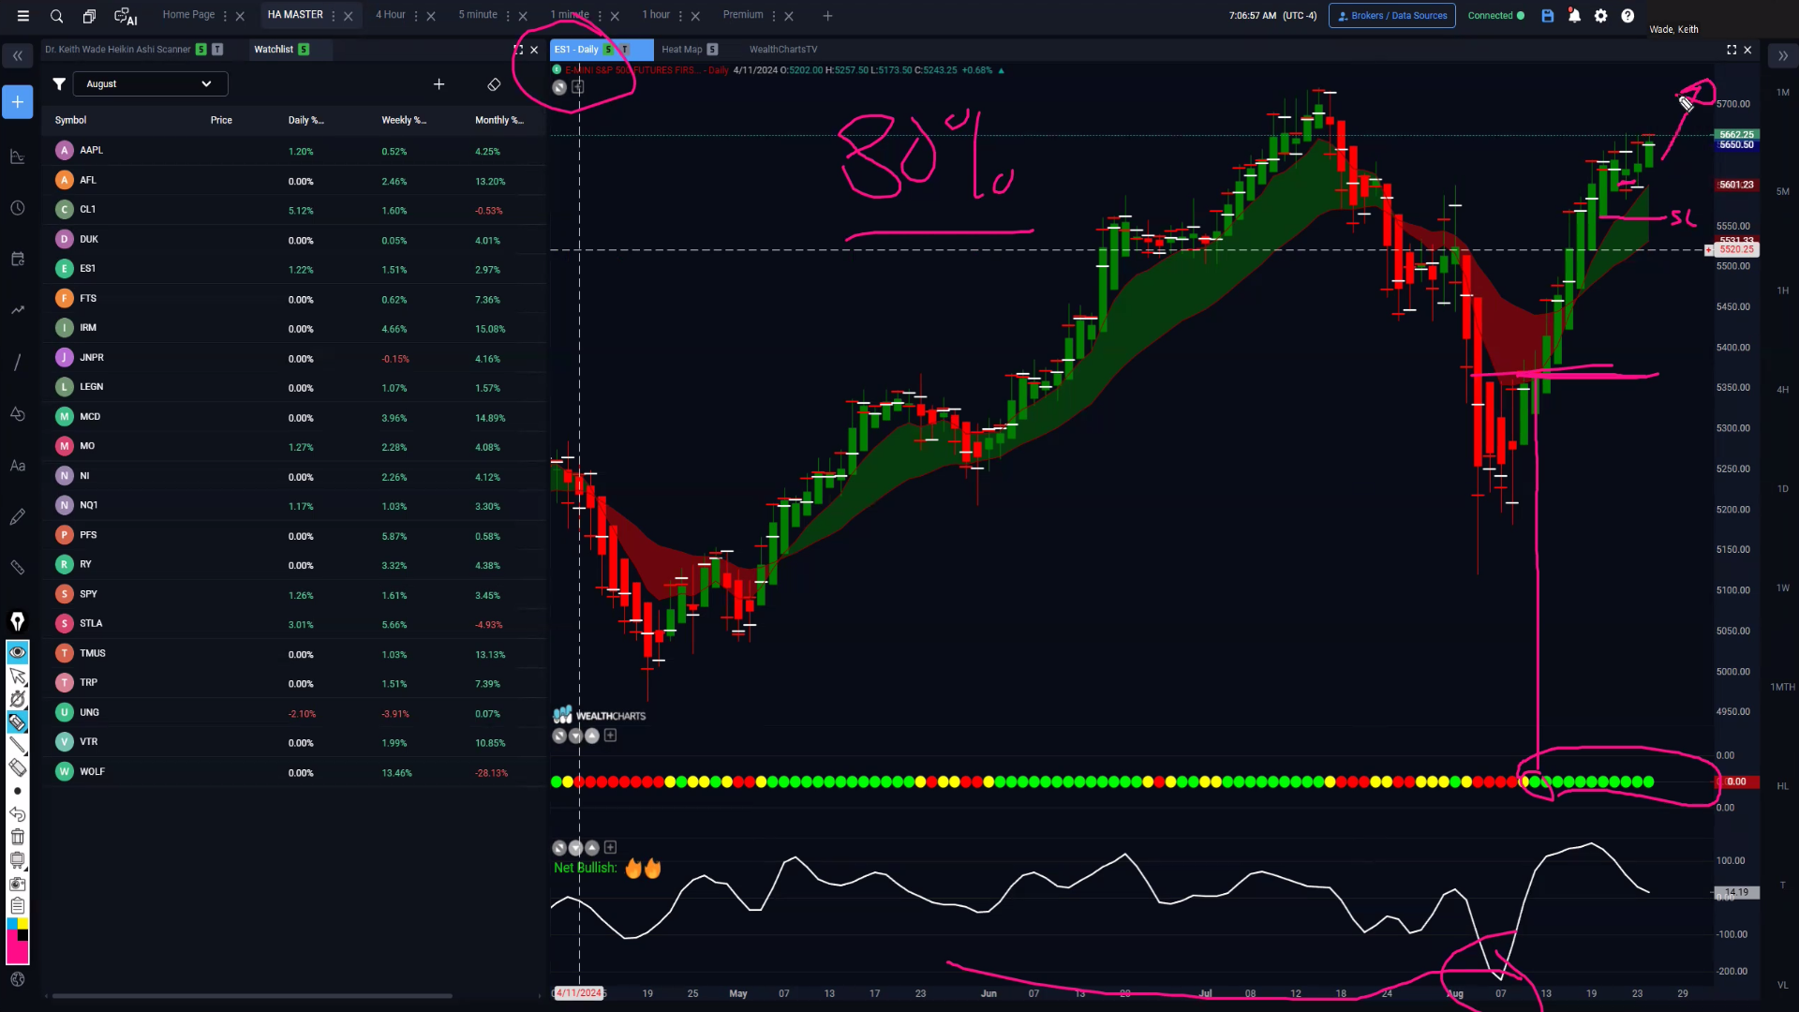Open Home Page tab options menu

click(x=225, y=16)
